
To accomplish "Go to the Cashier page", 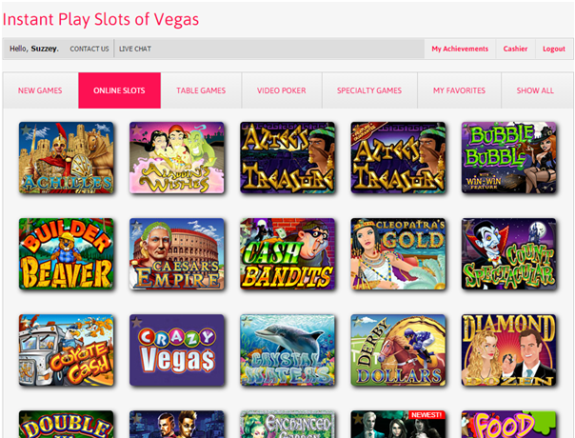I will 515,49.
